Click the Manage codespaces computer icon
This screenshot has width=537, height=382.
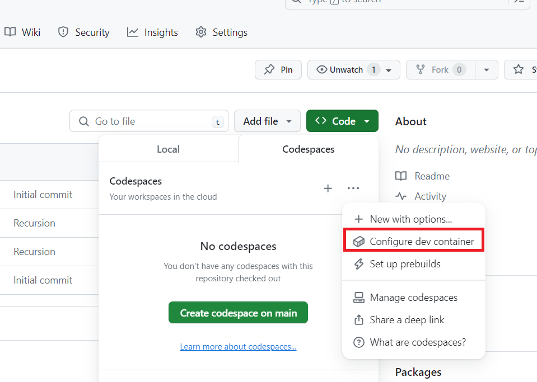tap(358, 298)
